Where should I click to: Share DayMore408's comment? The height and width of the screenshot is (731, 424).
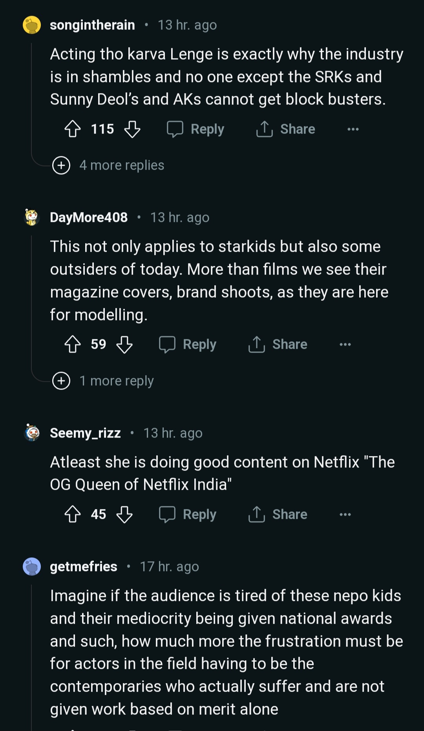(x=278, y=344)
